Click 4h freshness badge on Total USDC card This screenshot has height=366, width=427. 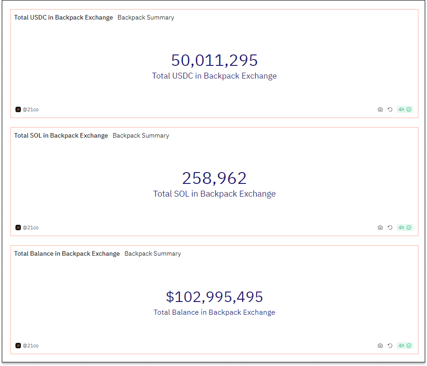tap(405, 109)
